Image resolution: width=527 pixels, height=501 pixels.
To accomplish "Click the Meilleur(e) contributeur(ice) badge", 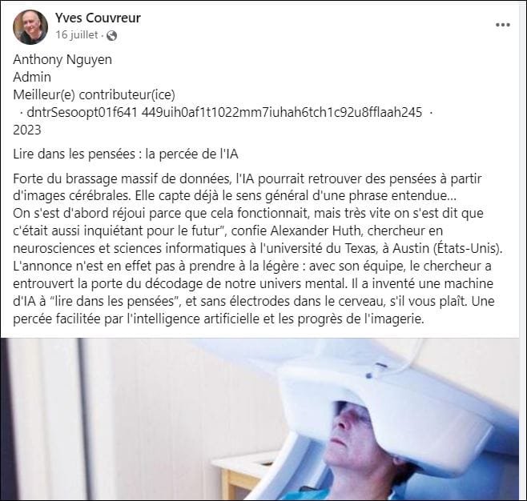I will pyautogui.click(x=95, y=94).
